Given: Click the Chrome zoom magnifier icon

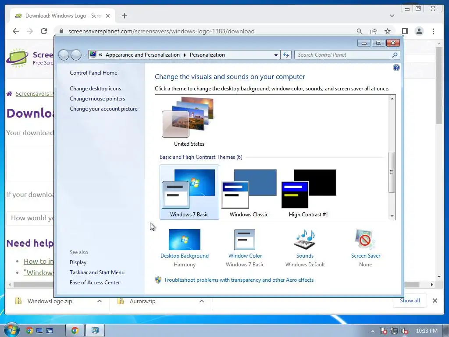Looking at the screenshot, I should tap(360, 31).
